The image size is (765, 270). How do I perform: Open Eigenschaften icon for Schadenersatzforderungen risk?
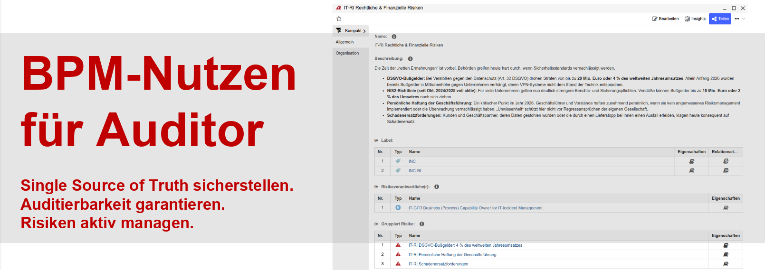[726, 264]
